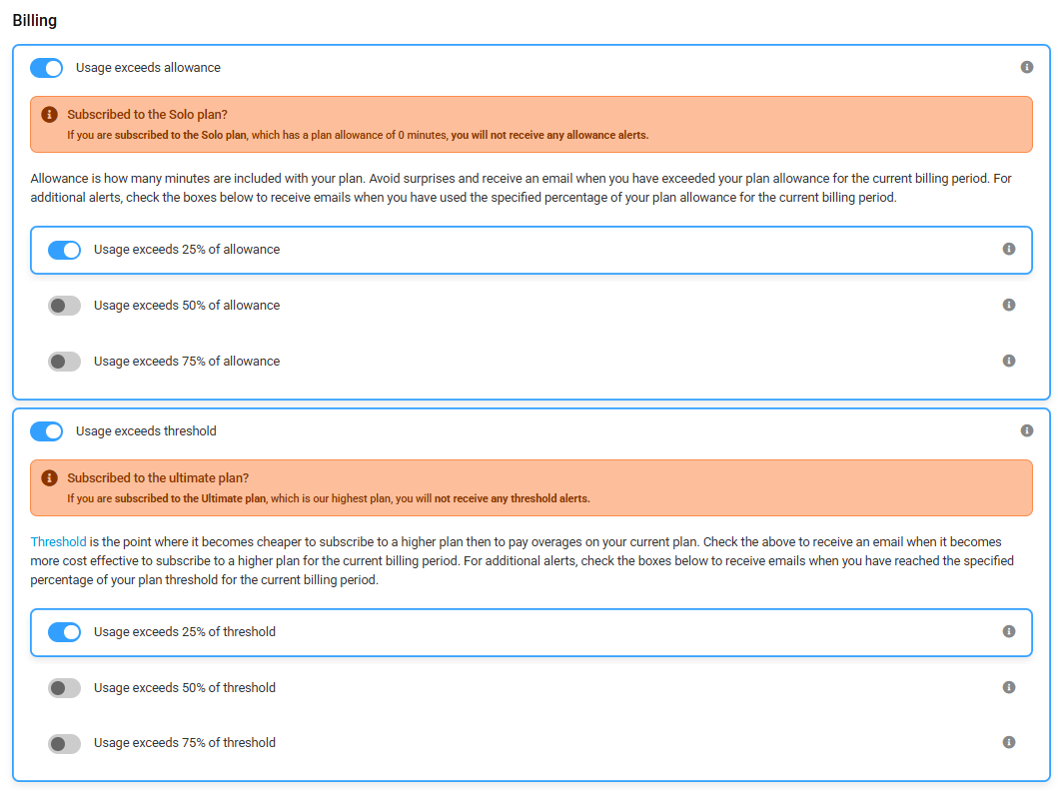Enable Usage exceeds 50% of allowance toggle

(64, 306)
